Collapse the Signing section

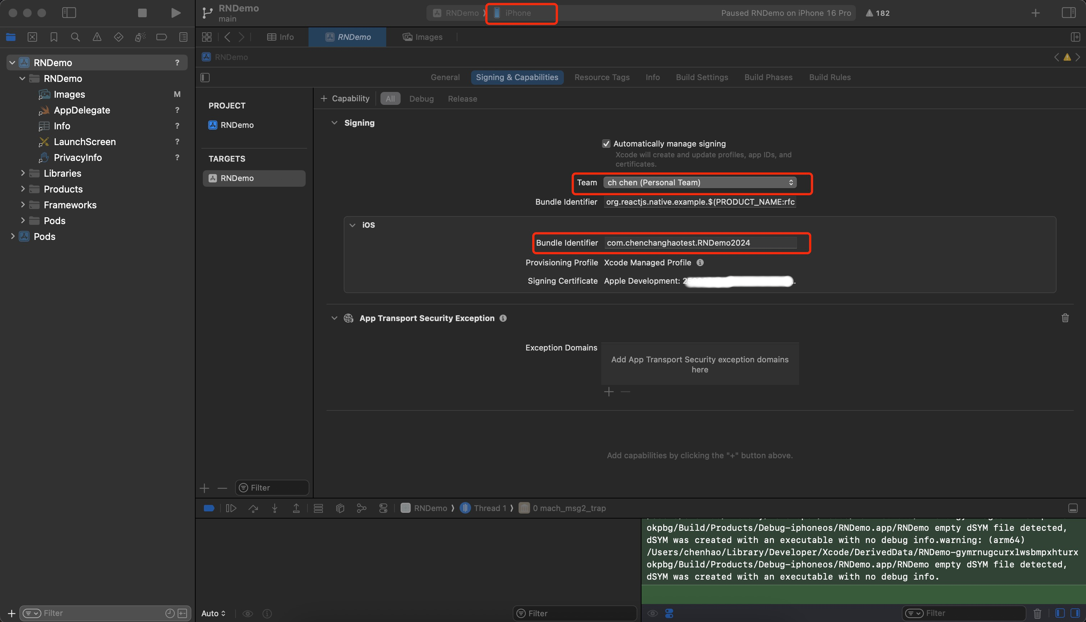334,123
